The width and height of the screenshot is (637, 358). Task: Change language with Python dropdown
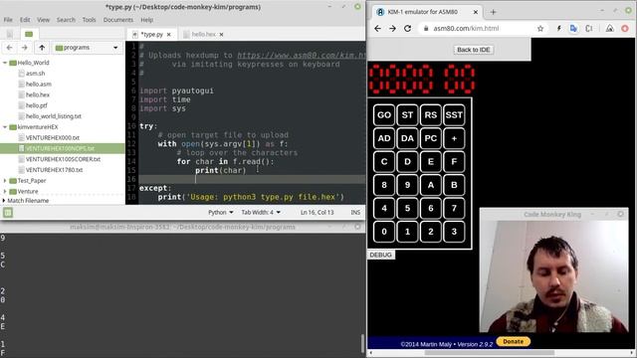pos(221,212)
